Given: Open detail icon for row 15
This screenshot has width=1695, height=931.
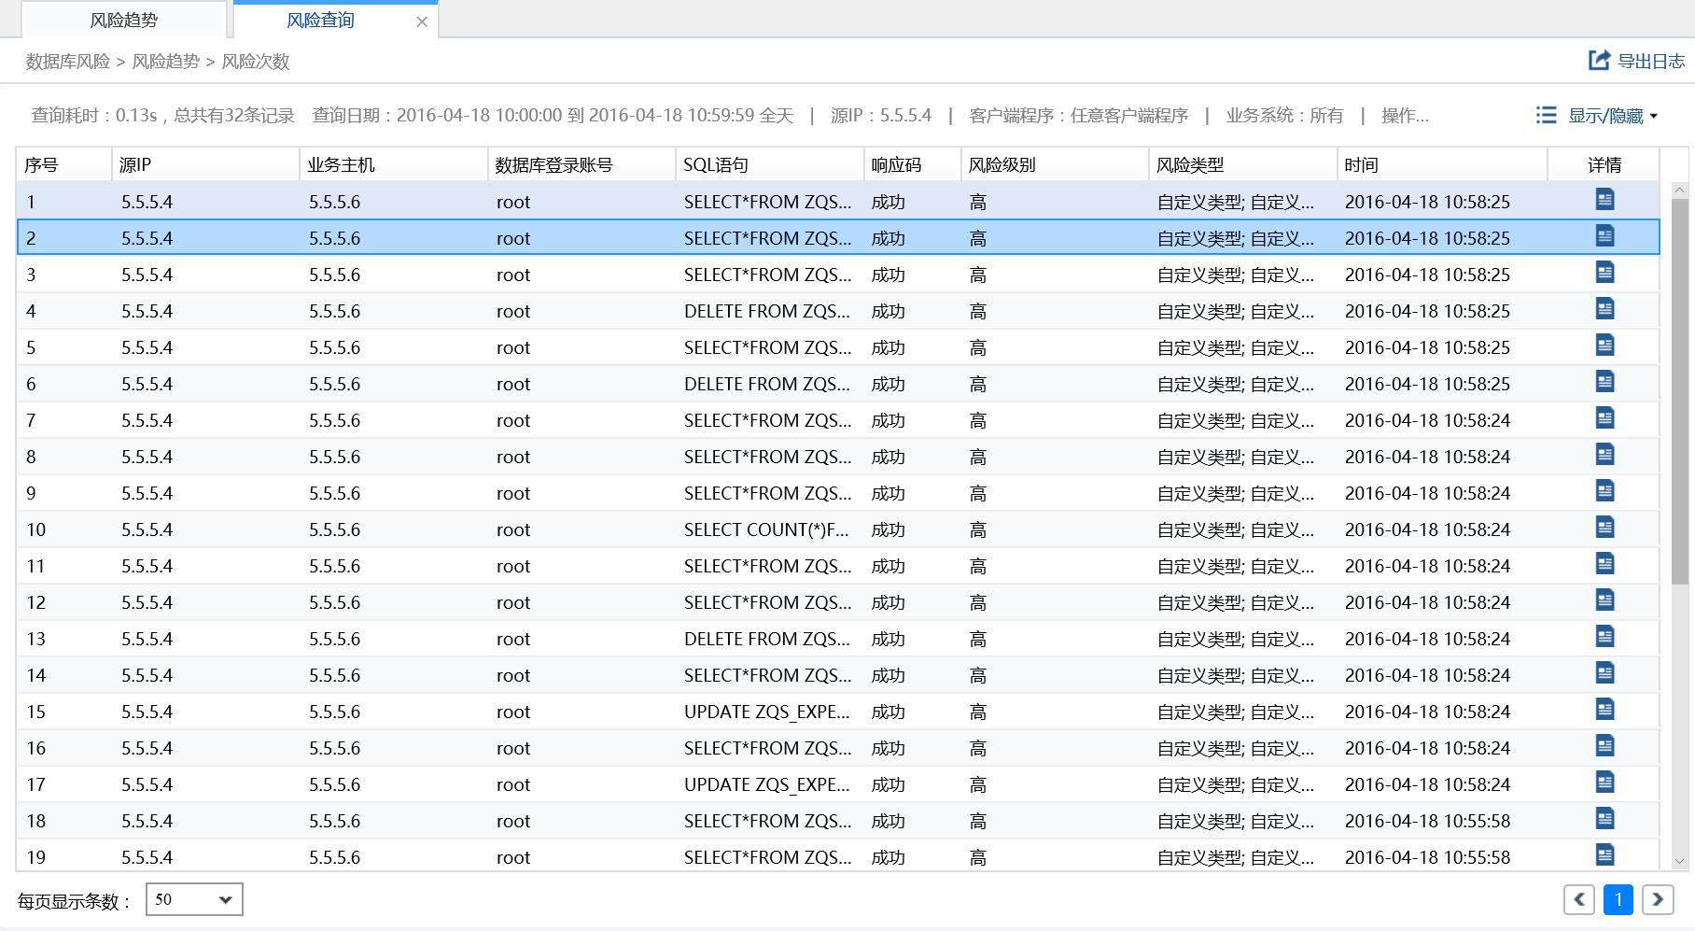Looking at the screenshot, I should pos(1604,710).
